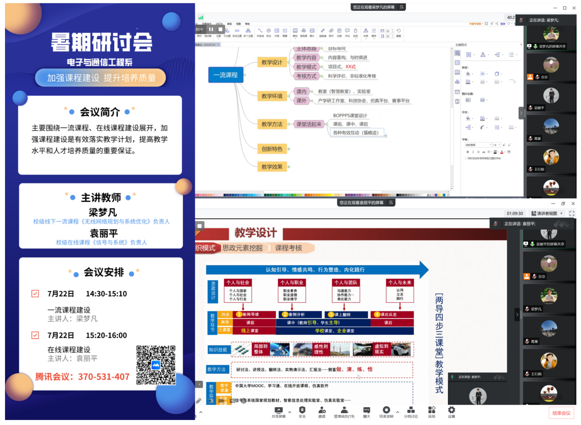
Task: Open Breakout Rooms (分组讨论) icon
Action: click(411, 411)
